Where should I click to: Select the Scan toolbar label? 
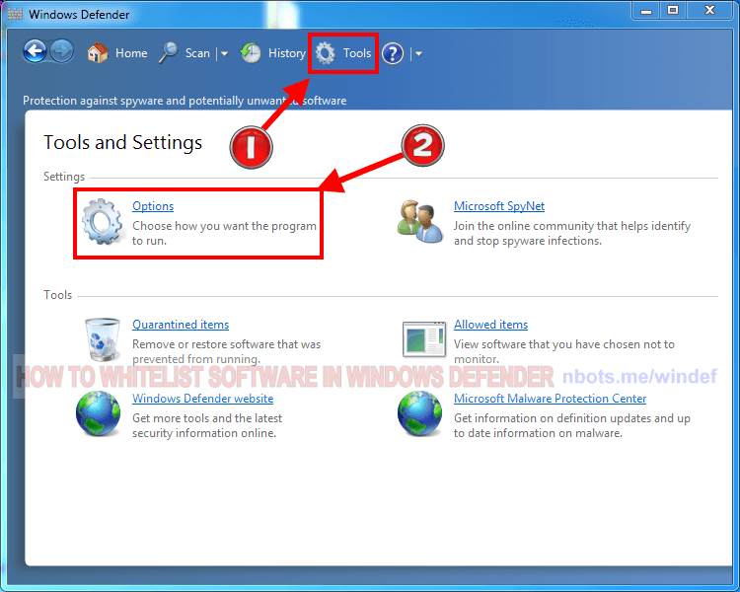click(x=197, y=53)
